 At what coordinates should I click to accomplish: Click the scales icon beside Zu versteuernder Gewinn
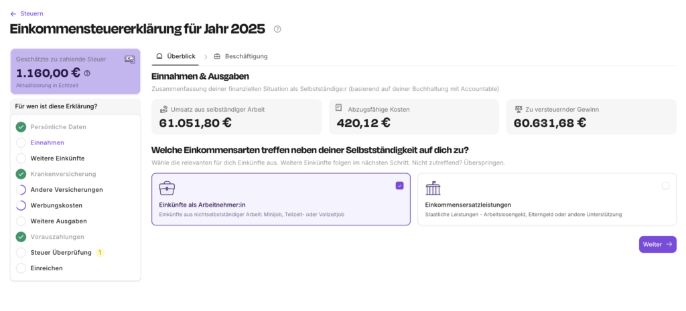coord(519,109)
